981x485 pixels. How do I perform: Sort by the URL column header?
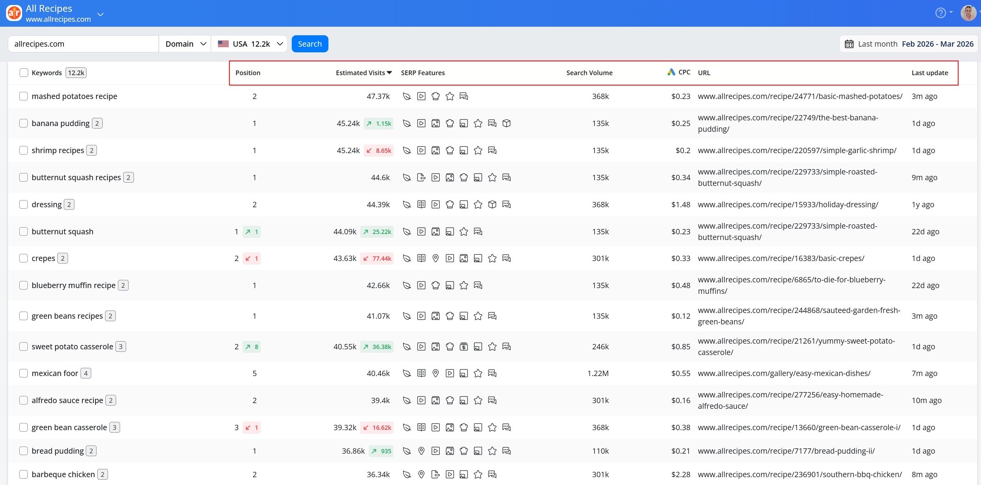[704, 73]
